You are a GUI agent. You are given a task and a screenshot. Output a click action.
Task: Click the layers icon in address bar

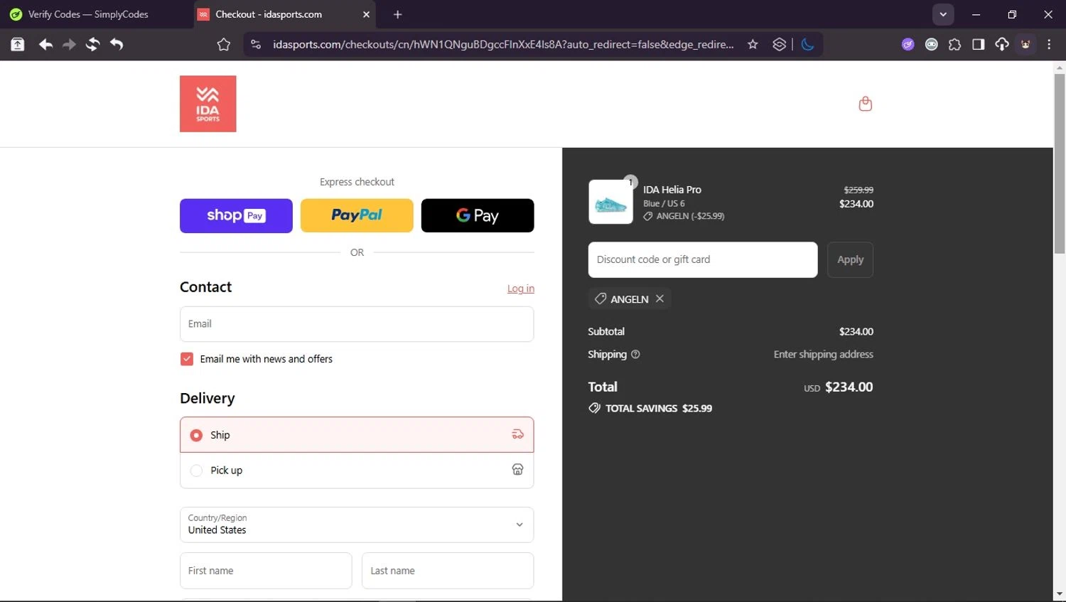[x=780, y=45]
